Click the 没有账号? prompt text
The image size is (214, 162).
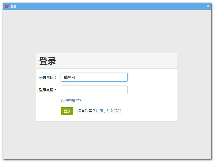tap(86, 111)
